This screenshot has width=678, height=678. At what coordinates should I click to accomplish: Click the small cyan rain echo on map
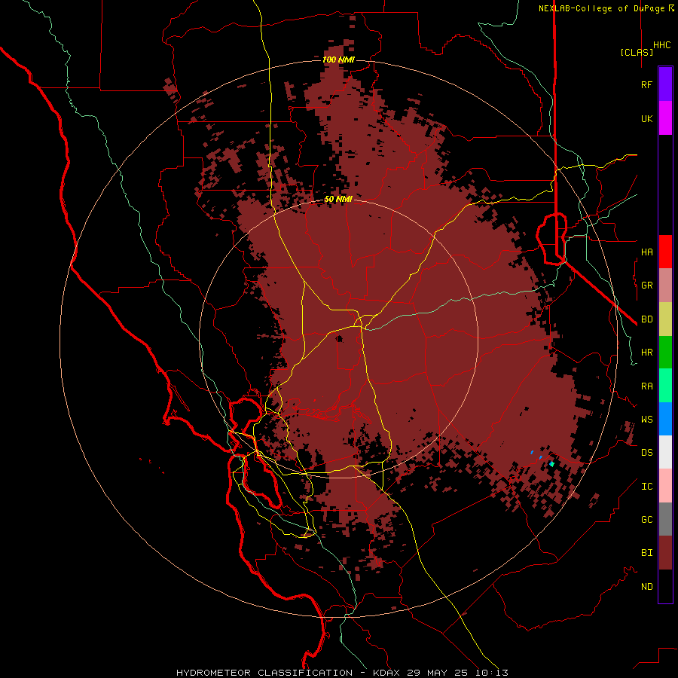click(x=551, y=464)
